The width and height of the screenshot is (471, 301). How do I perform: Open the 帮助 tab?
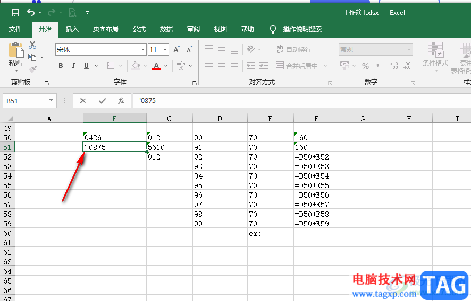click(248, 29)
